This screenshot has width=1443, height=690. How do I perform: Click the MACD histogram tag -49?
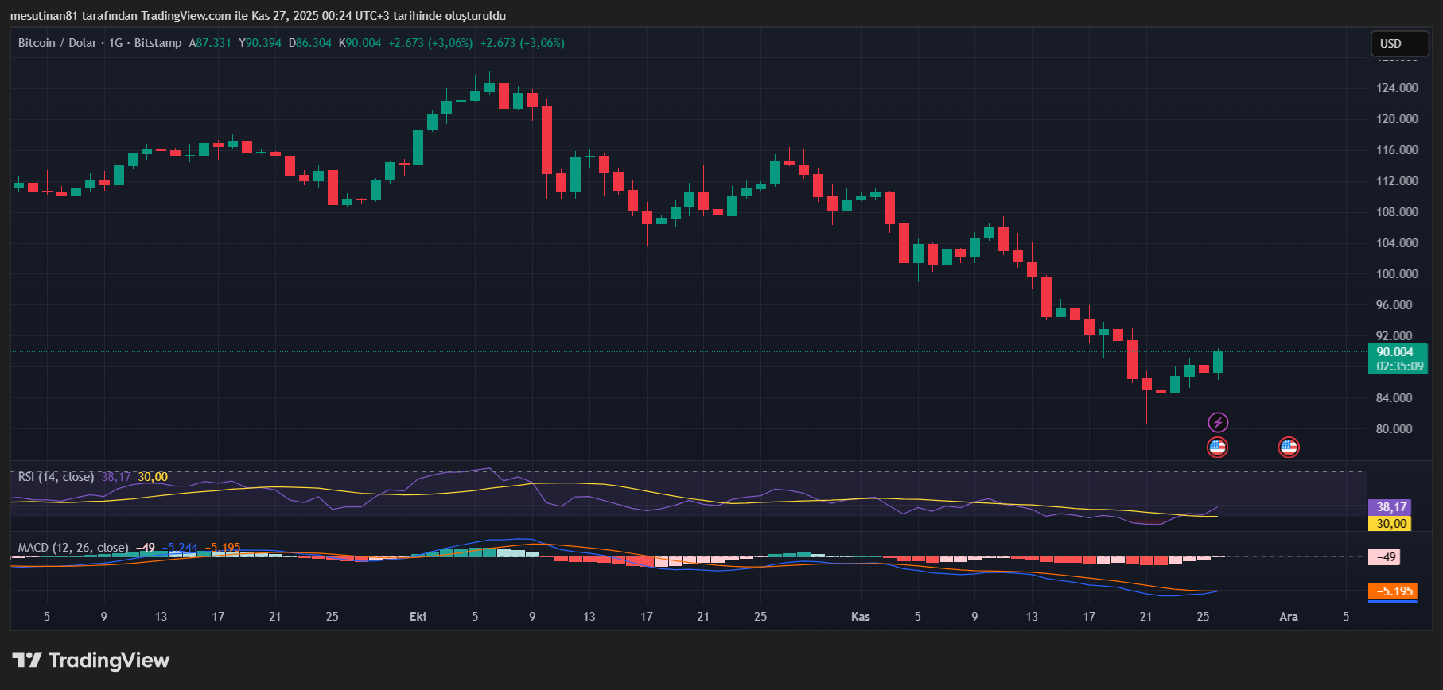(x=1385, y=557)
